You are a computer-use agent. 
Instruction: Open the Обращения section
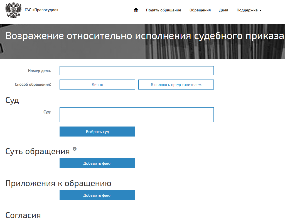[200, 10]
